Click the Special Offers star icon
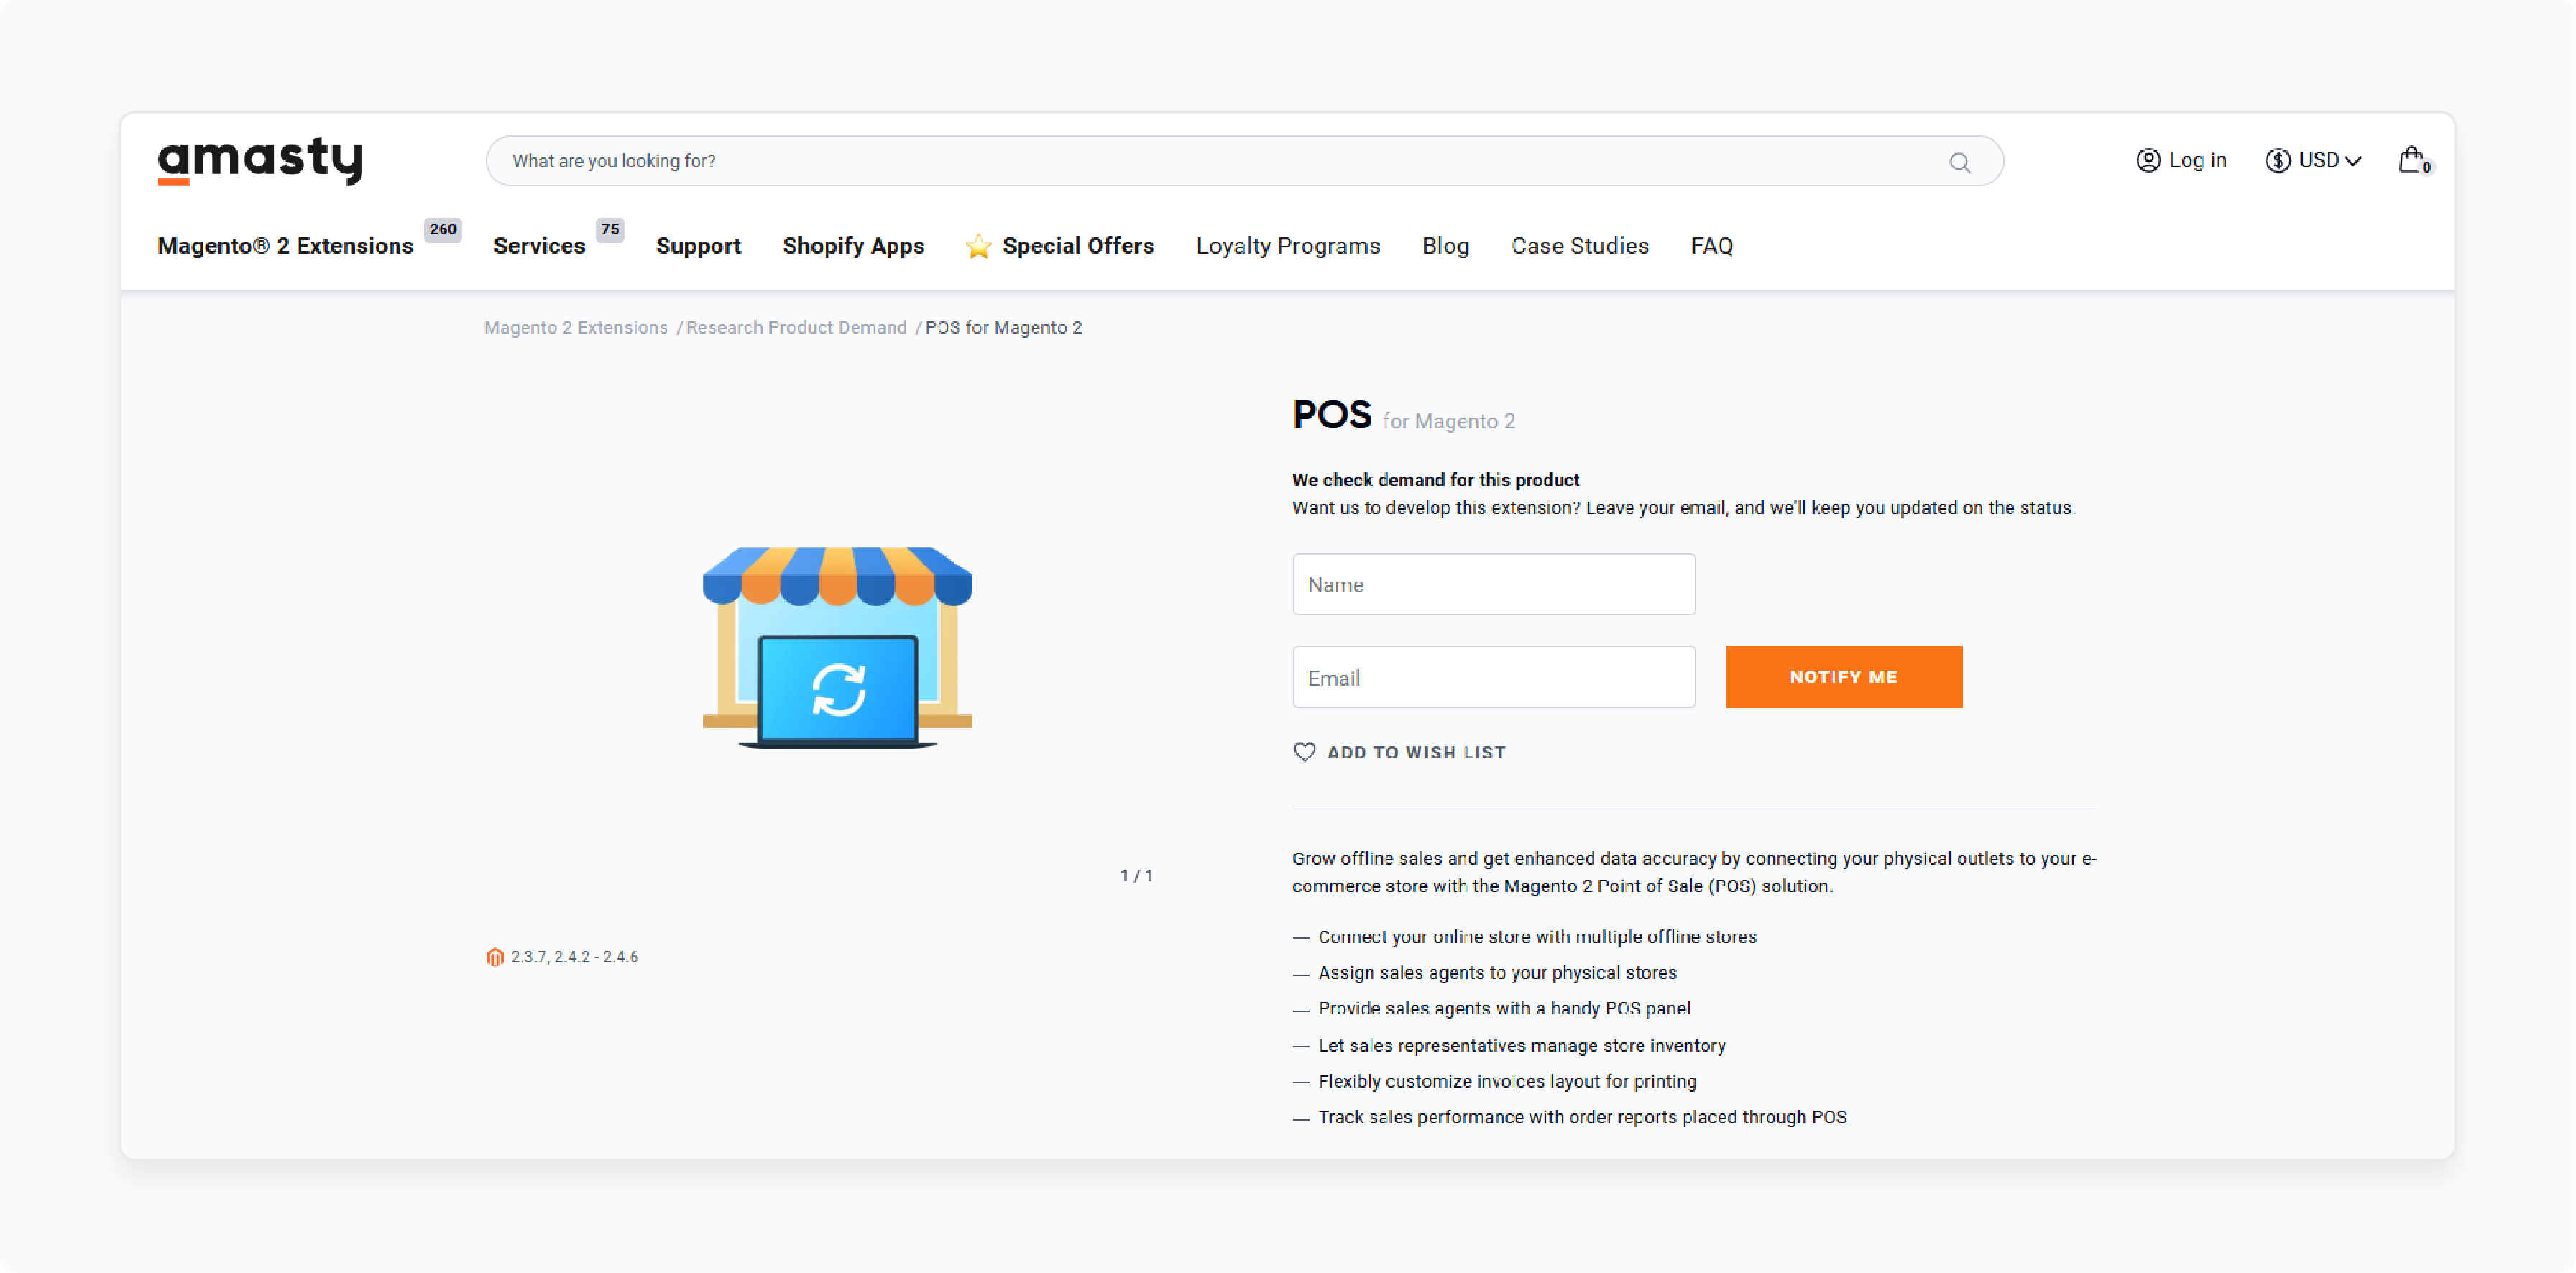Screen dimensions: 2576x1273 (x=978, y=246)
